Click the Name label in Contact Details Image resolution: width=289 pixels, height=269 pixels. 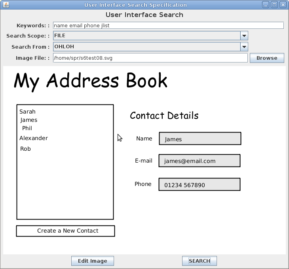[x=144, y=138]
